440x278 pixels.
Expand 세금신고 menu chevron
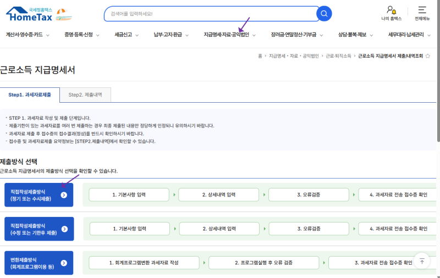coord(137,35)
